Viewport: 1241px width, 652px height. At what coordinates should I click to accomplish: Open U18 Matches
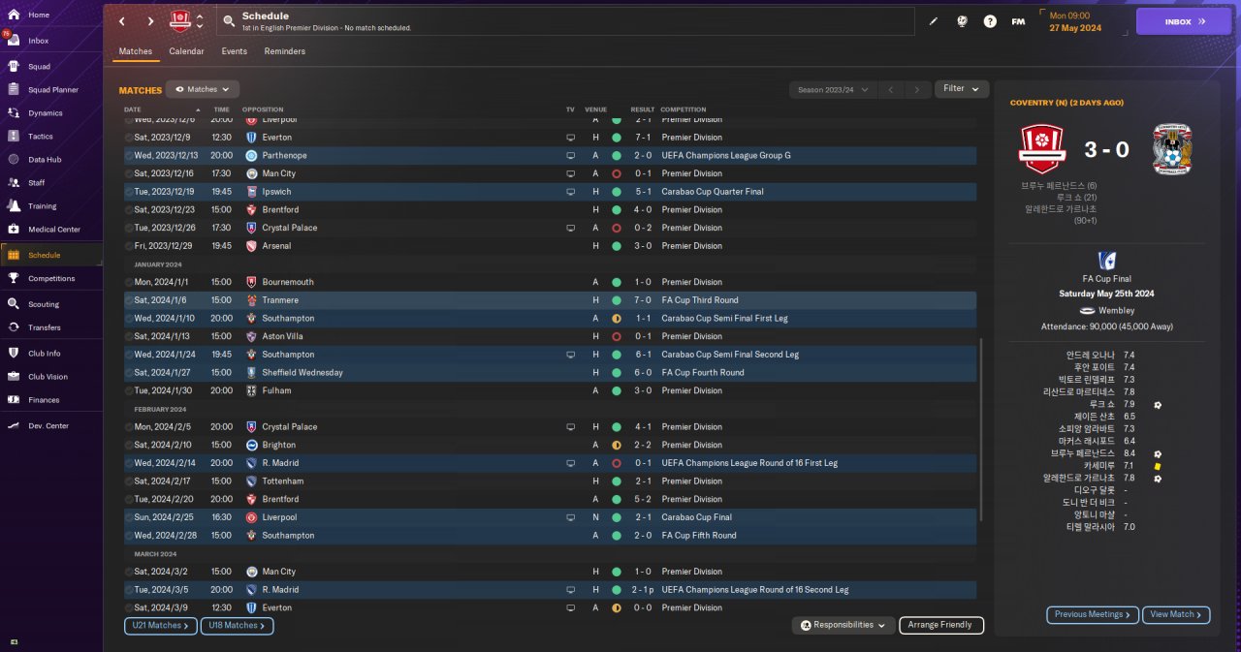[237, 626]
